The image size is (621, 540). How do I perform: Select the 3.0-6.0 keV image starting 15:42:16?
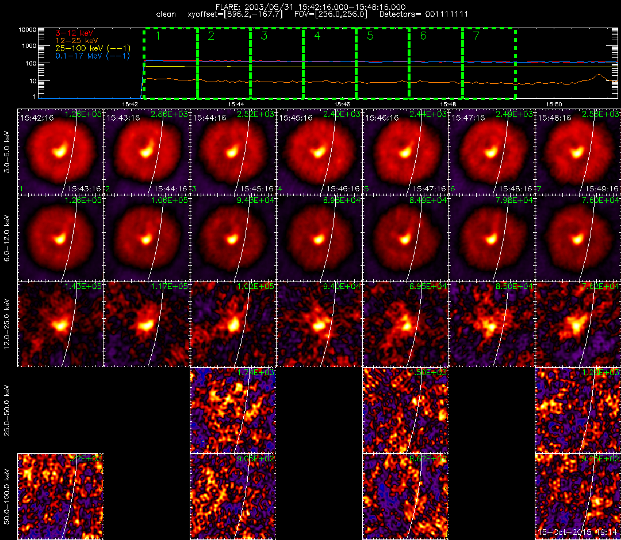[60, 152]
